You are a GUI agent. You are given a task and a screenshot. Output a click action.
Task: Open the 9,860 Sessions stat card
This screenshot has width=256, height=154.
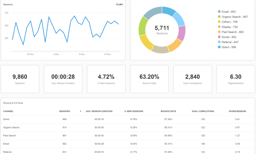[x=20, y=79]
